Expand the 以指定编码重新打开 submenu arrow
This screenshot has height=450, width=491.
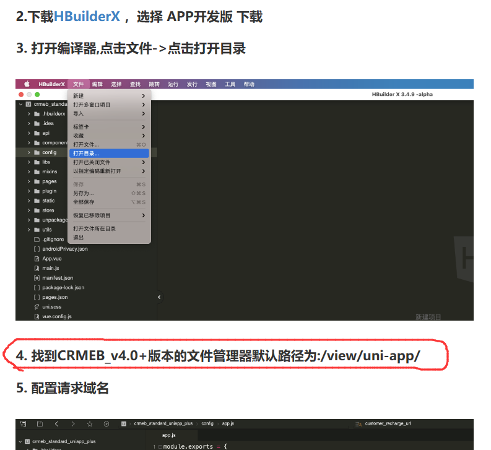(144, 171)
